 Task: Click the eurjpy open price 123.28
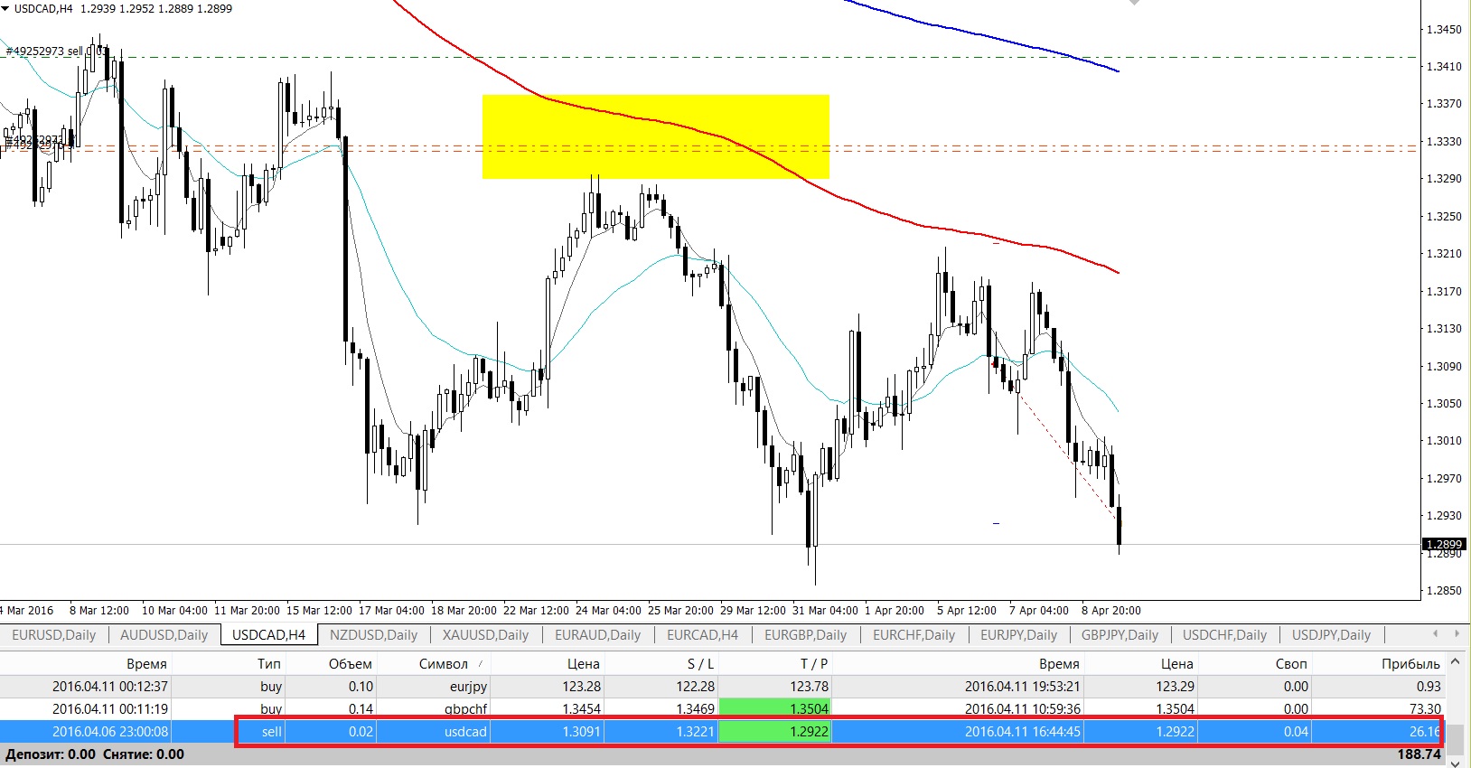tap(581, 686)
